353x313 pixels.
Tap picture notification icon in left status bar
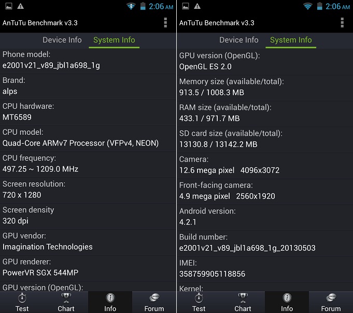9,6
